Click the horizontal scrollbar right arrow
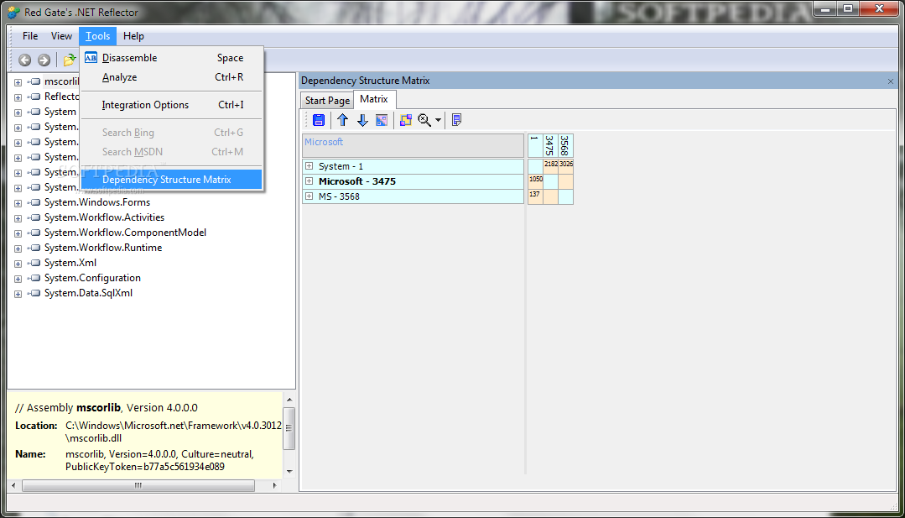905x518 pixels. pos(275,485)
